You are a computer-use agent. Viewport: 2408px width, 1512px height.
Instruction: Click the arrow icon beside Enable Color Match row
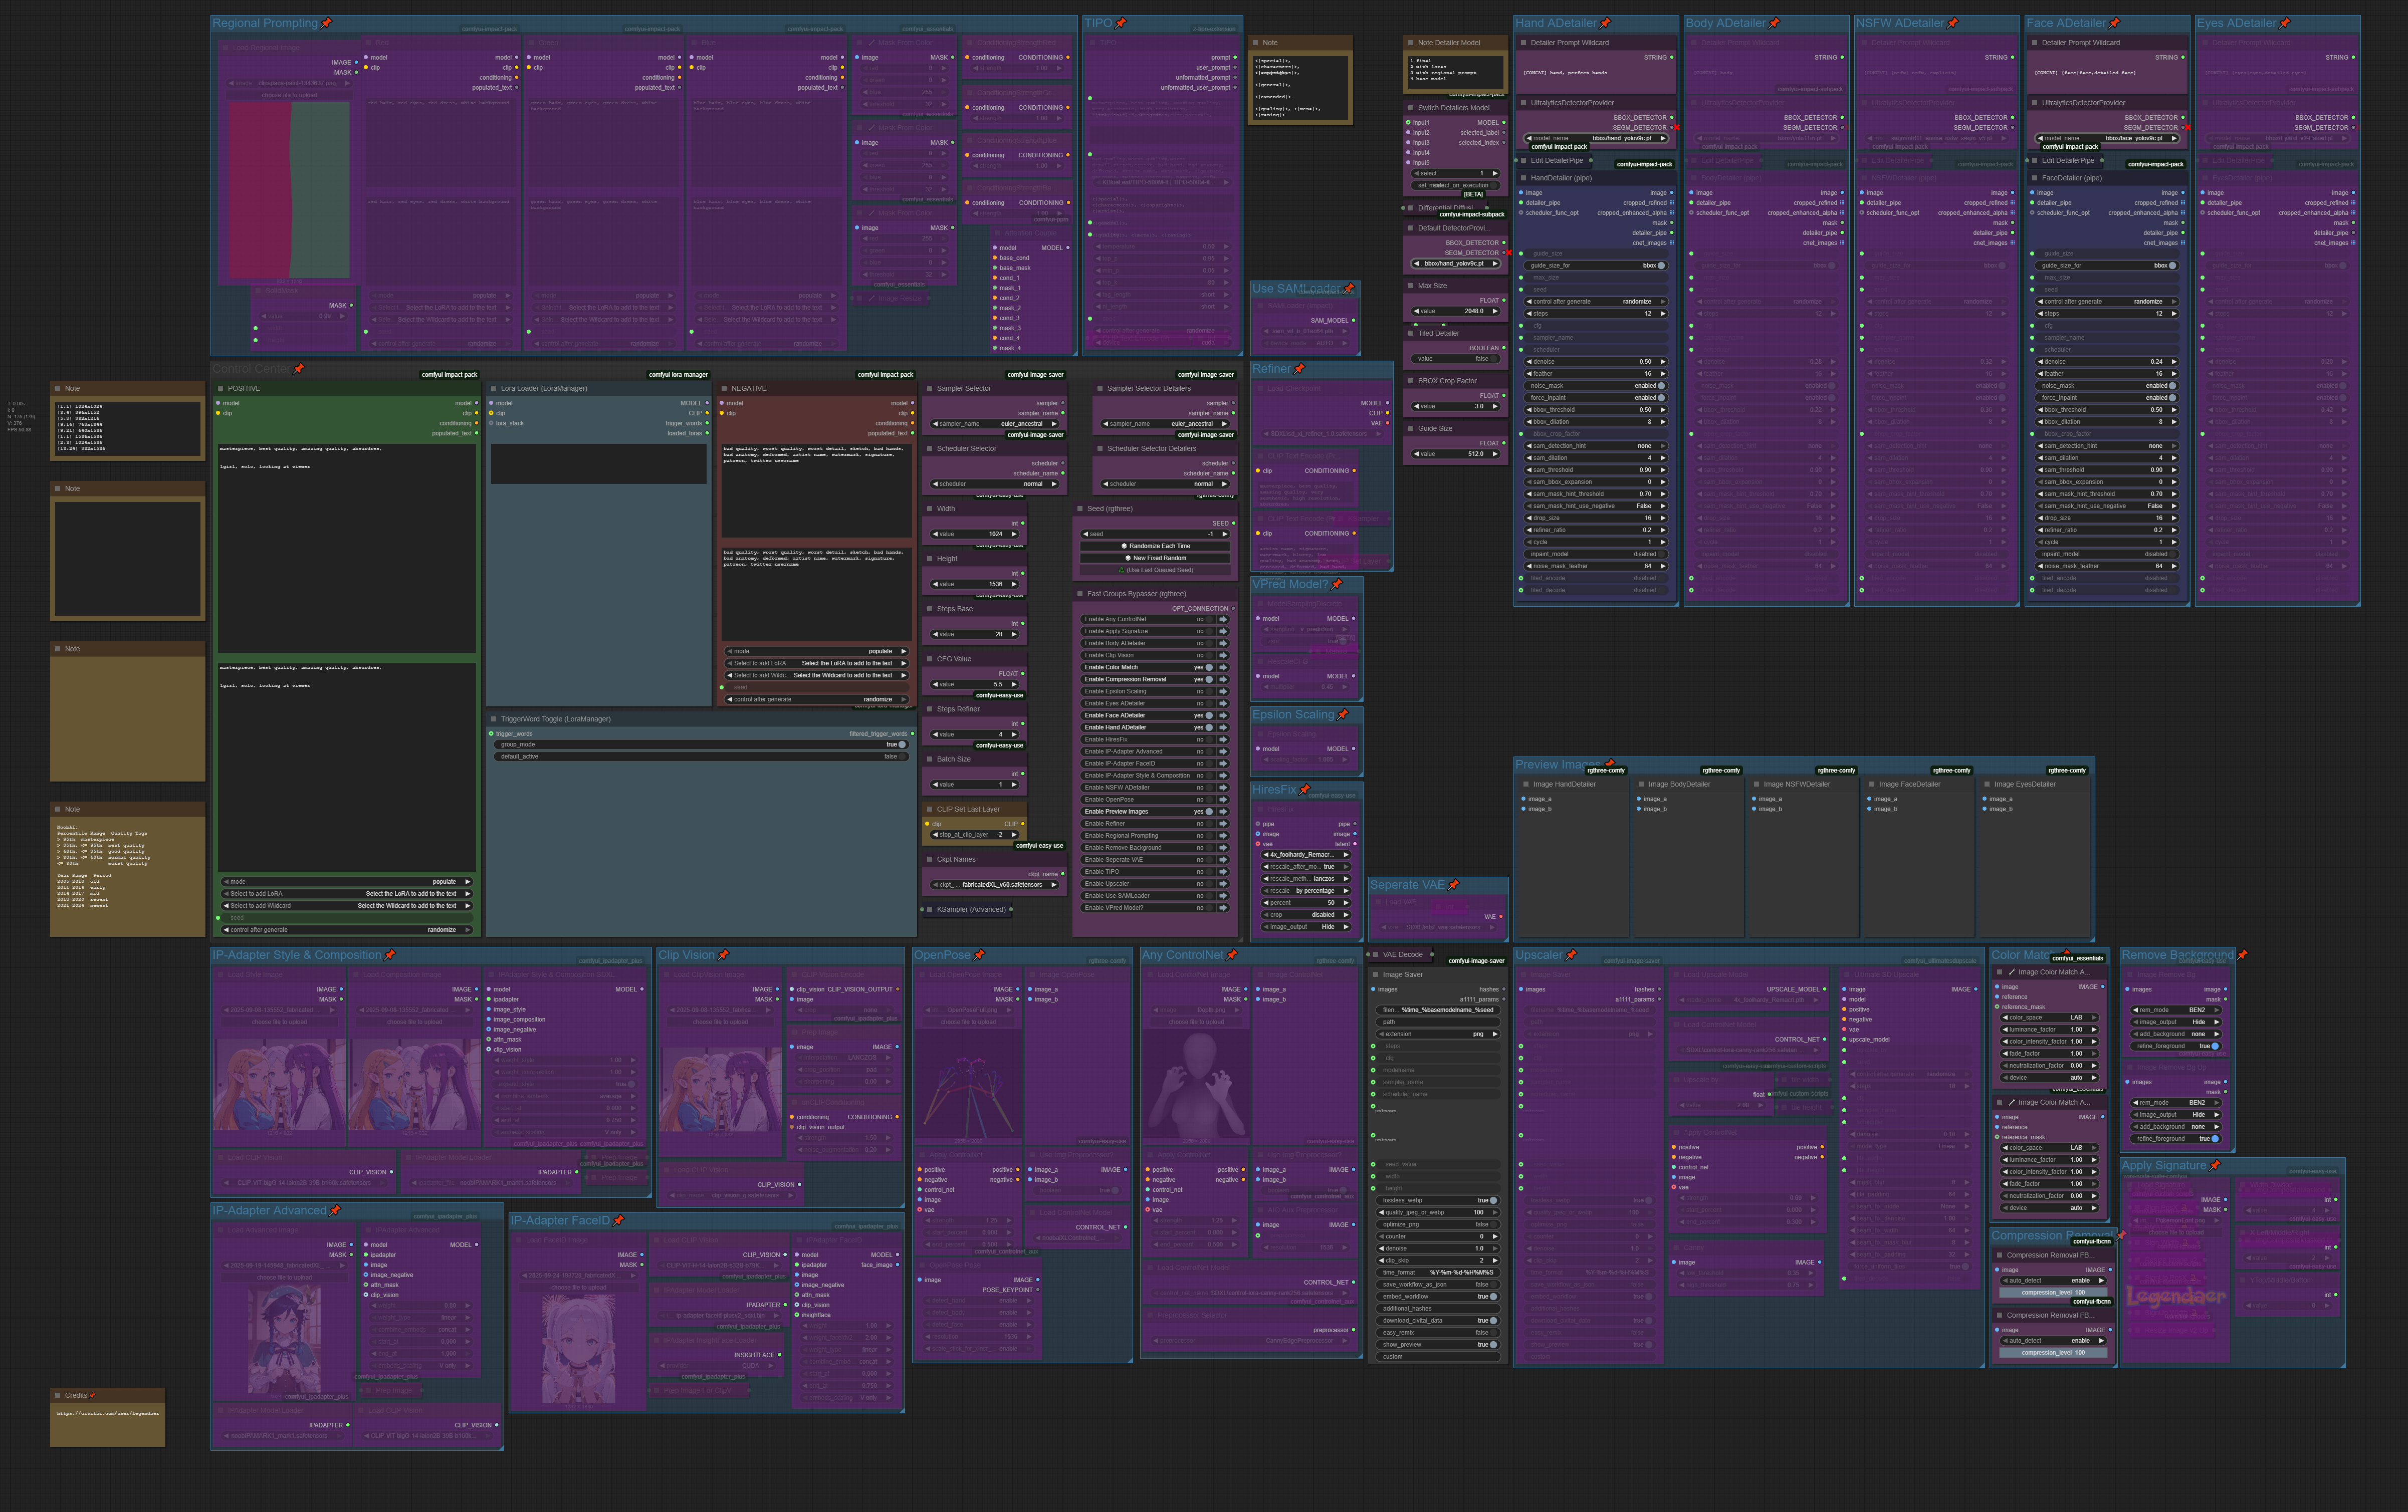click(x=1222, y=667)
